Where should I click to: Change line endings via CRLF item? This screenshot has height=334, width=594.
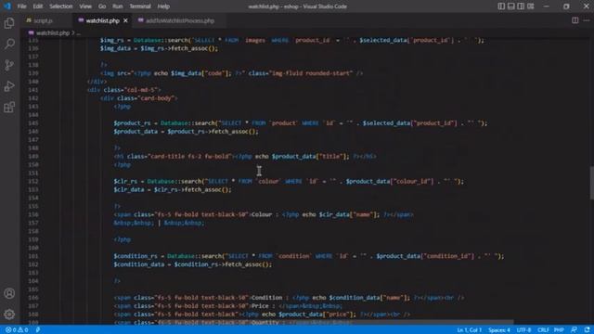(x=543, y=330)
